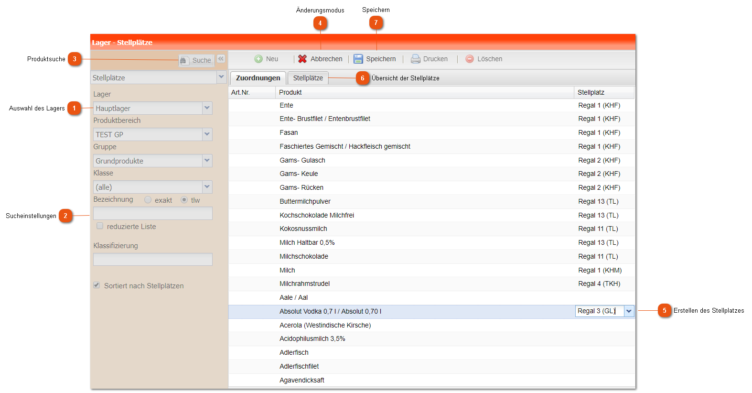Select the Agavendicksaft row
Image resolution: width=752 pixels, height=393 pixels.
tap(432, 381)
